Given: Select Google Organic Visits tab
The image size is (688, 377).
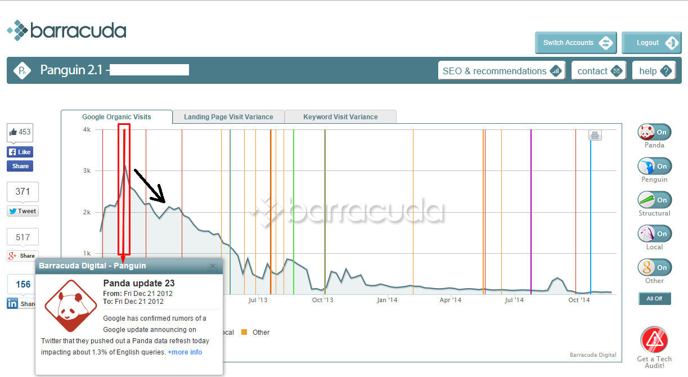Looking at the screenshot, I should coord(116,117).
